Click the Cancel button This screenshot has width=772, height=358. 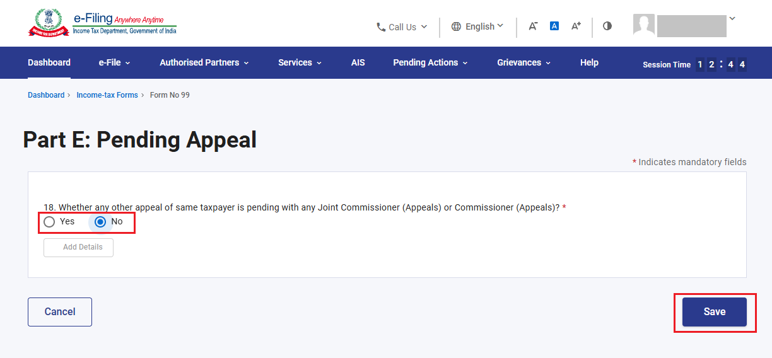point(60,312)
